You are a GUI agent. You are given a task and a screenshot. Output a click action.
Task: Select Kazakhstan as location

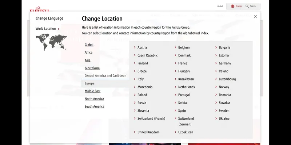click(186, 79)
